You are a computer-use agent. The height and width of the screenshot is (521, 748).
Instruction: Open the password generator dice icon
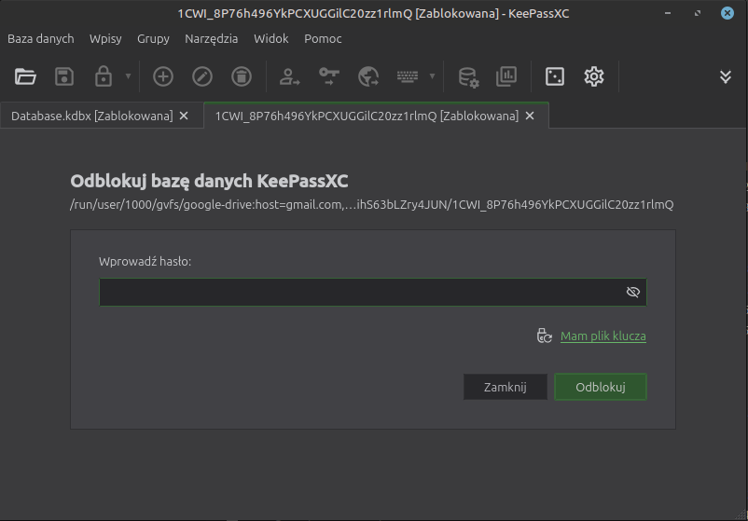point(555,76)
